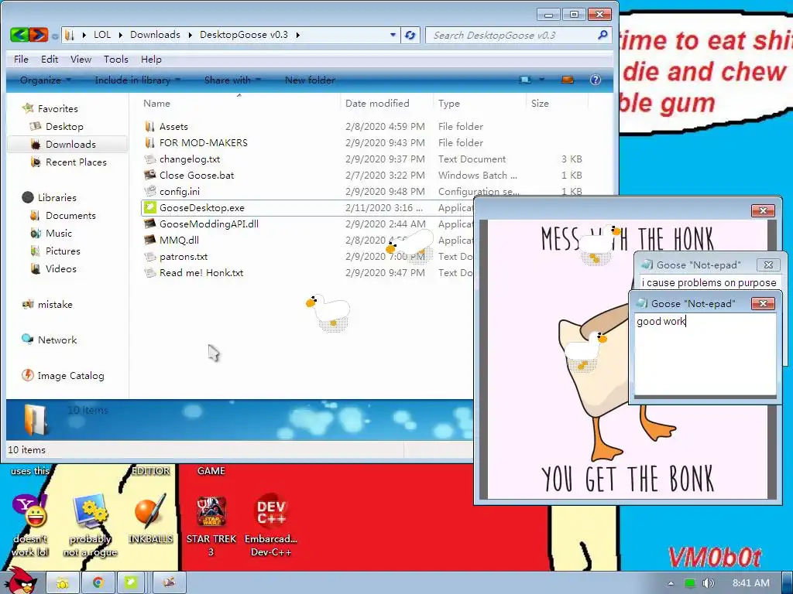
Task: Open Libraries in navigation pane
Action: 57,197
